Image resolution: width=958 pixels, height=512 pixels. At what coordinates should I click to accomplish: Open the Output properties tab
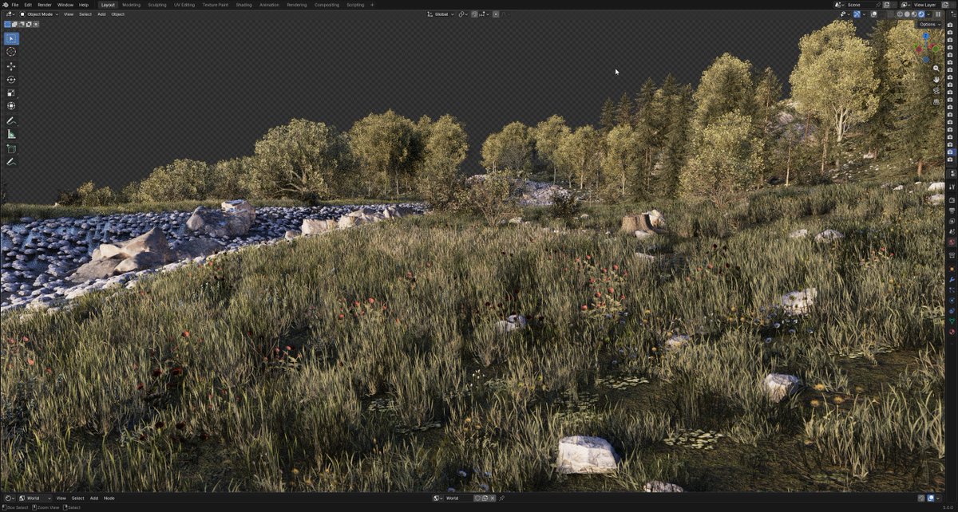point(952,211)
